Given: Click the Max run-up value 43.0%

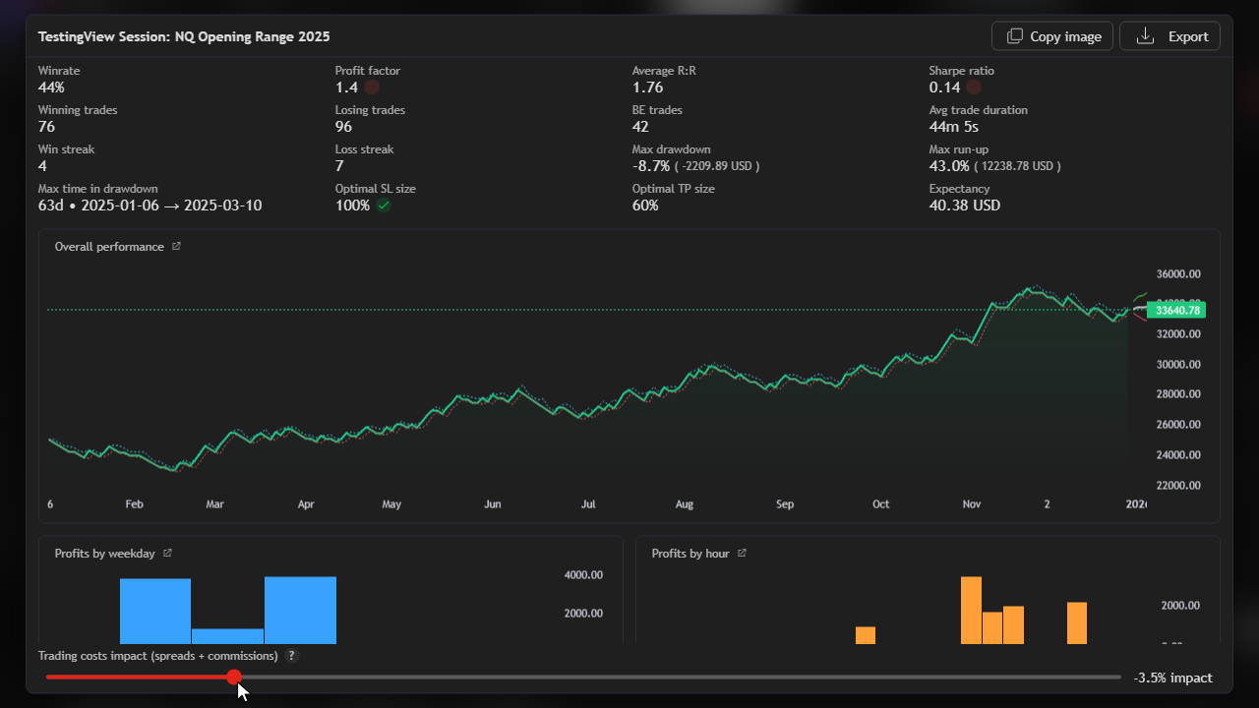Looking at the screenshot, I should (949, 166).
